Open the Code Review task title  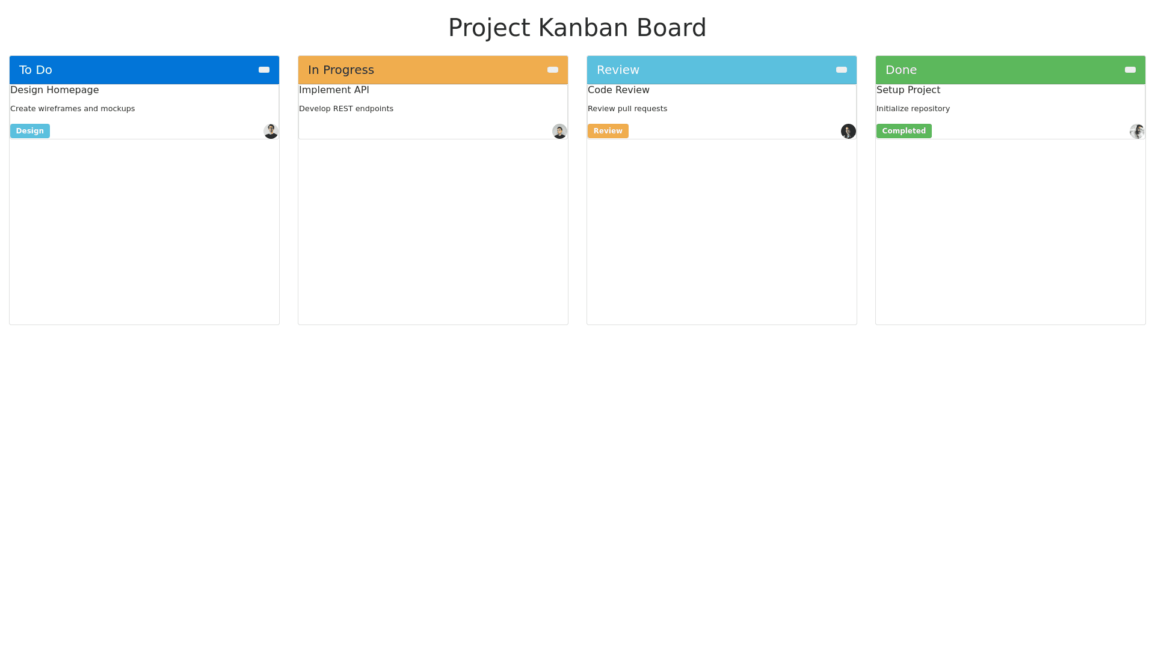click(618, 90)
